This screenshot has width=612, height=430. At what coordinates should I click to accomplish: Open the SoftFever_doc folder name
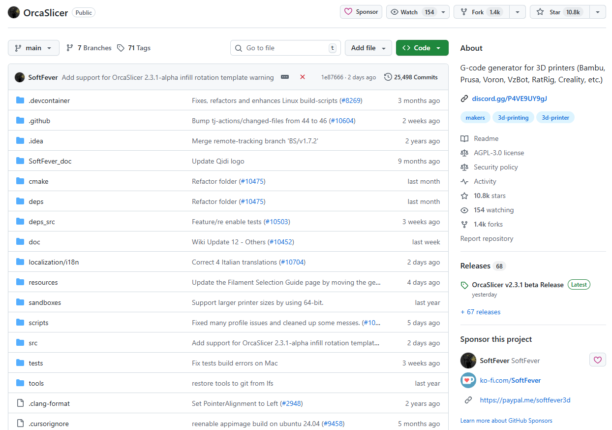tap(50, 161)
